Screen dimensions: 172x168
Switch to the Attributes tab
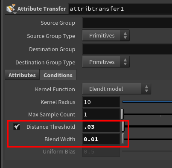coord(22,75)
